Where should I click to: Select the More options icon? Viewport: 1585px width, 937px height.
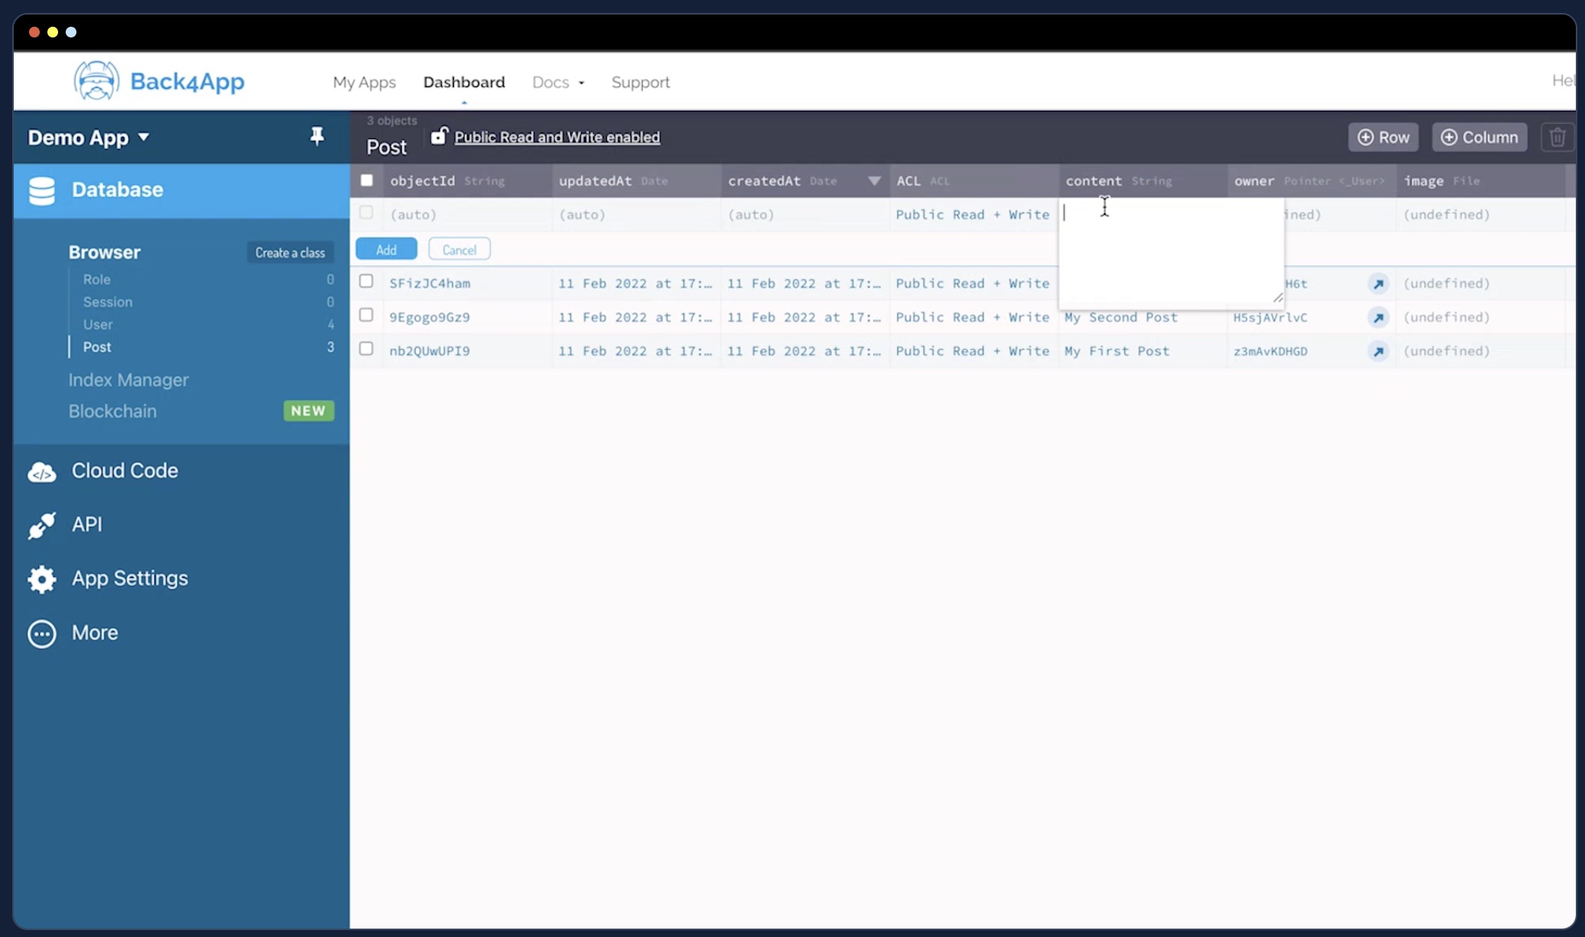(x=41, y=633)
